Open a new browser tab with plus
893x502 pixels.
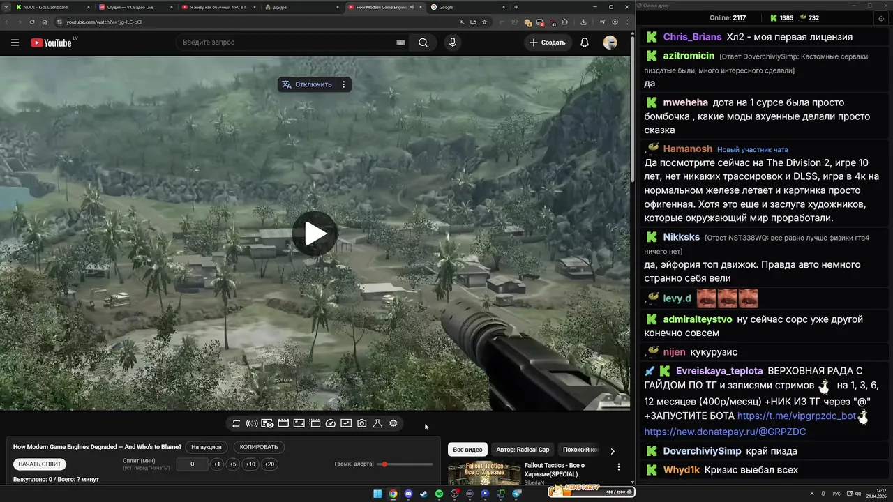(516, 7)
